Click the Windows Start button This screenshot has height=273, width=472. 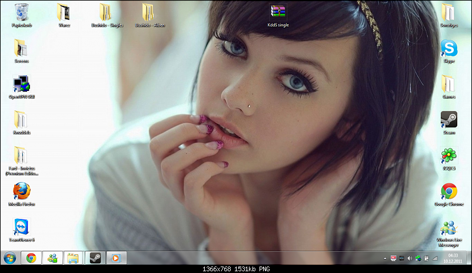coord(9,258)
